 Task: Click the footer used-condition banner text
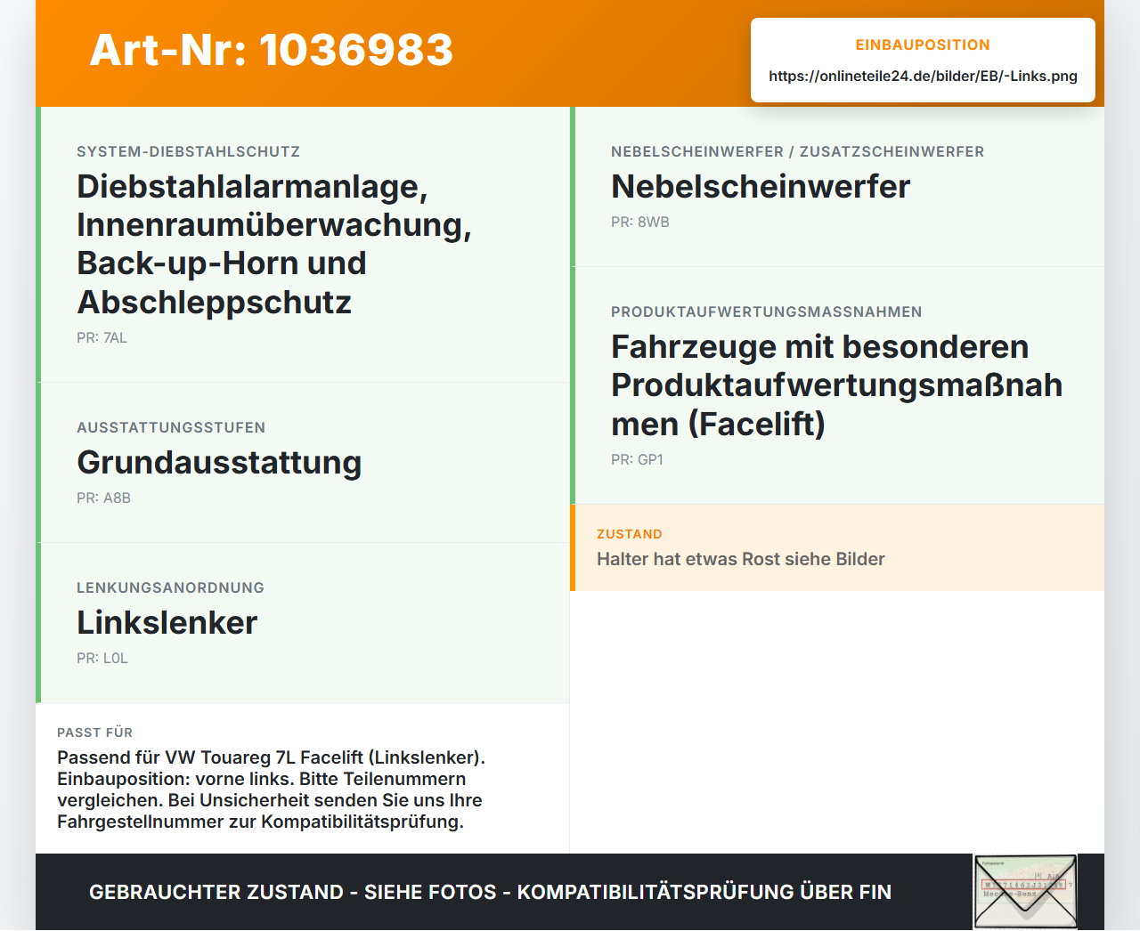pyautogui.click(x=490, y=892)
